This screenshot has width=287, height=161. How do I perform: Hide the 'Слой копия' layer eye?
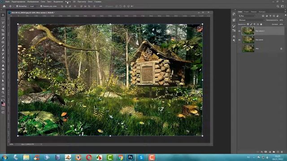click(239, 40)
